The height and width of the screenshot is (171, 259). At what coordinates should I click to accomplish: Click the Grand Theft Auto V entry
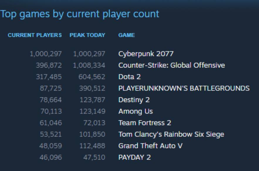[150, 146]
